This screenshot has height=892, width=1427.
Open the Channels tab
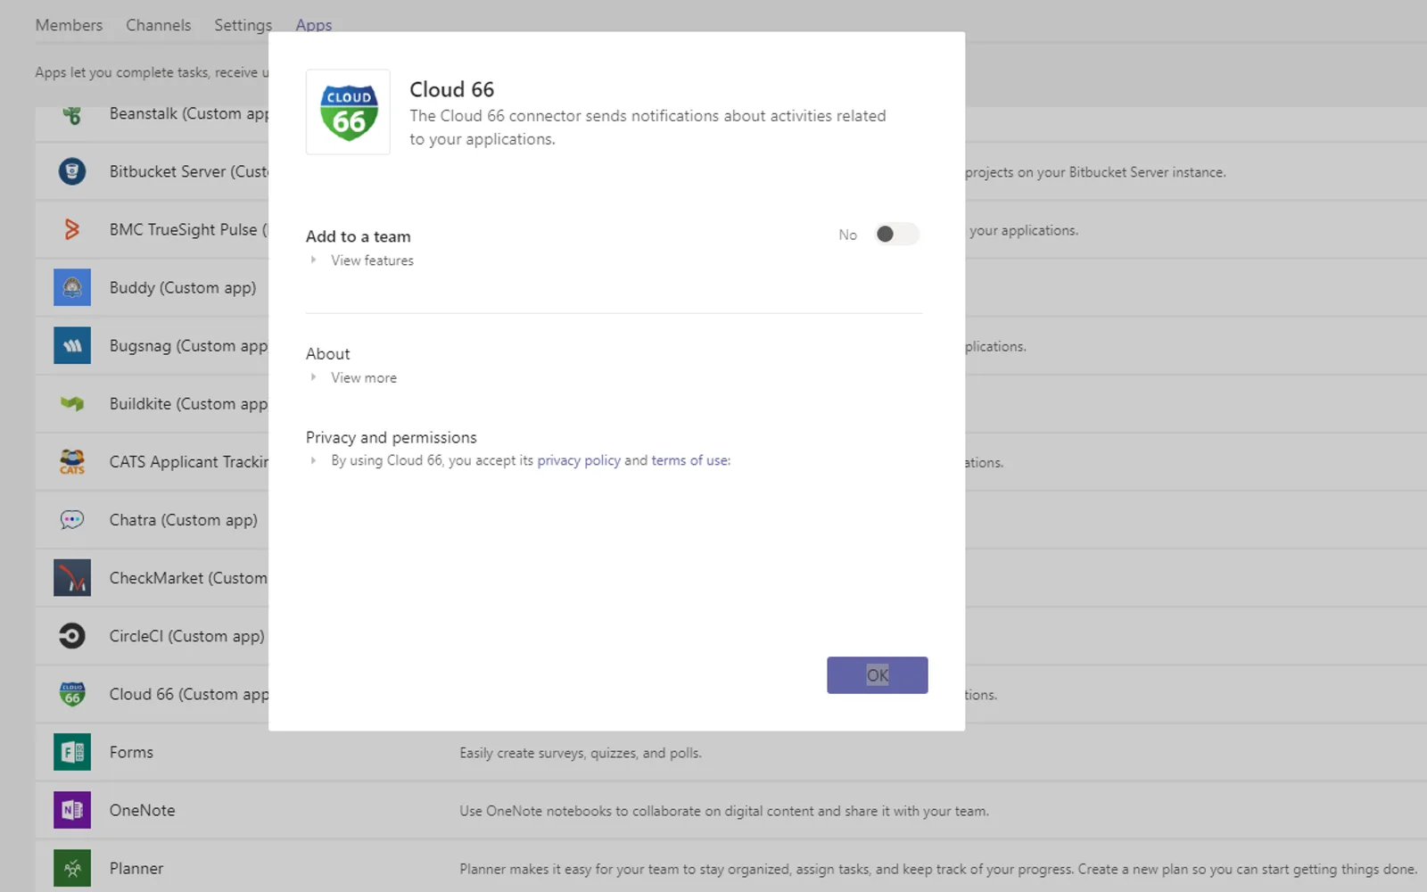[158, 25]
